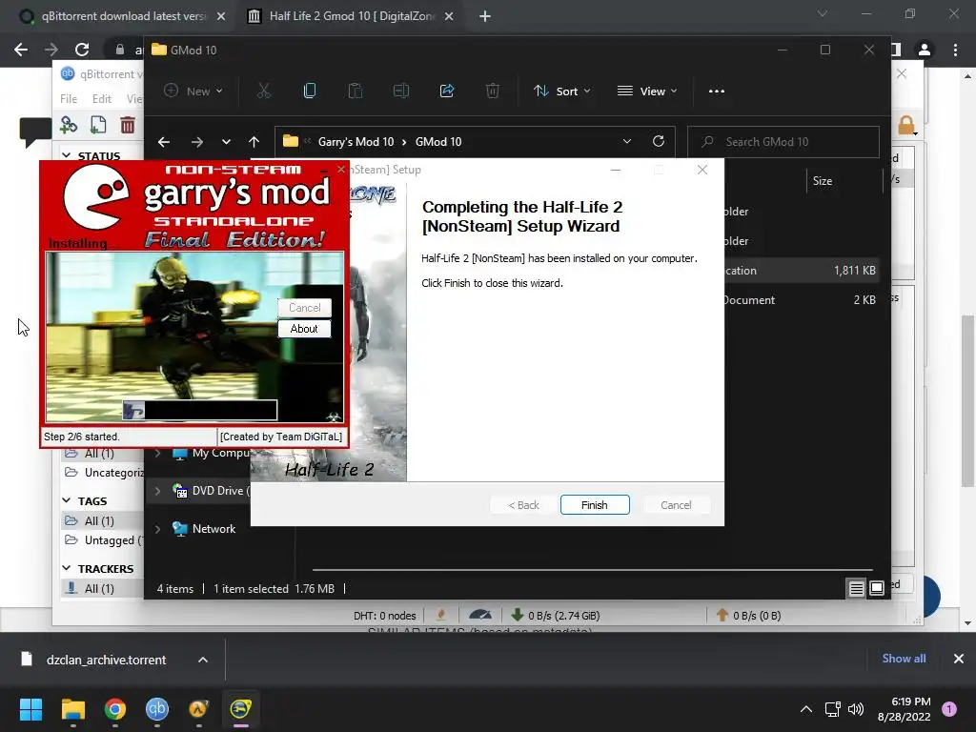Collapse the TRACKERS section in qBittorrent
976x732 pixels.
point(67,568)
